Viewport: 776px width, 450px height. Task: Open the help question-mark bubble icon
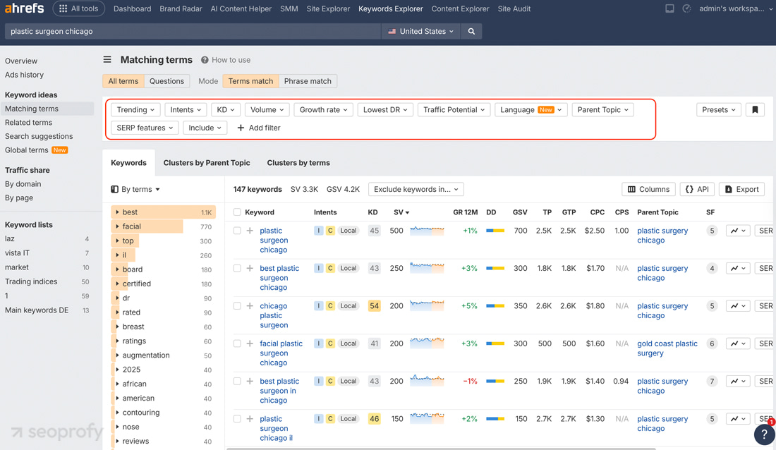pos(764,435)
